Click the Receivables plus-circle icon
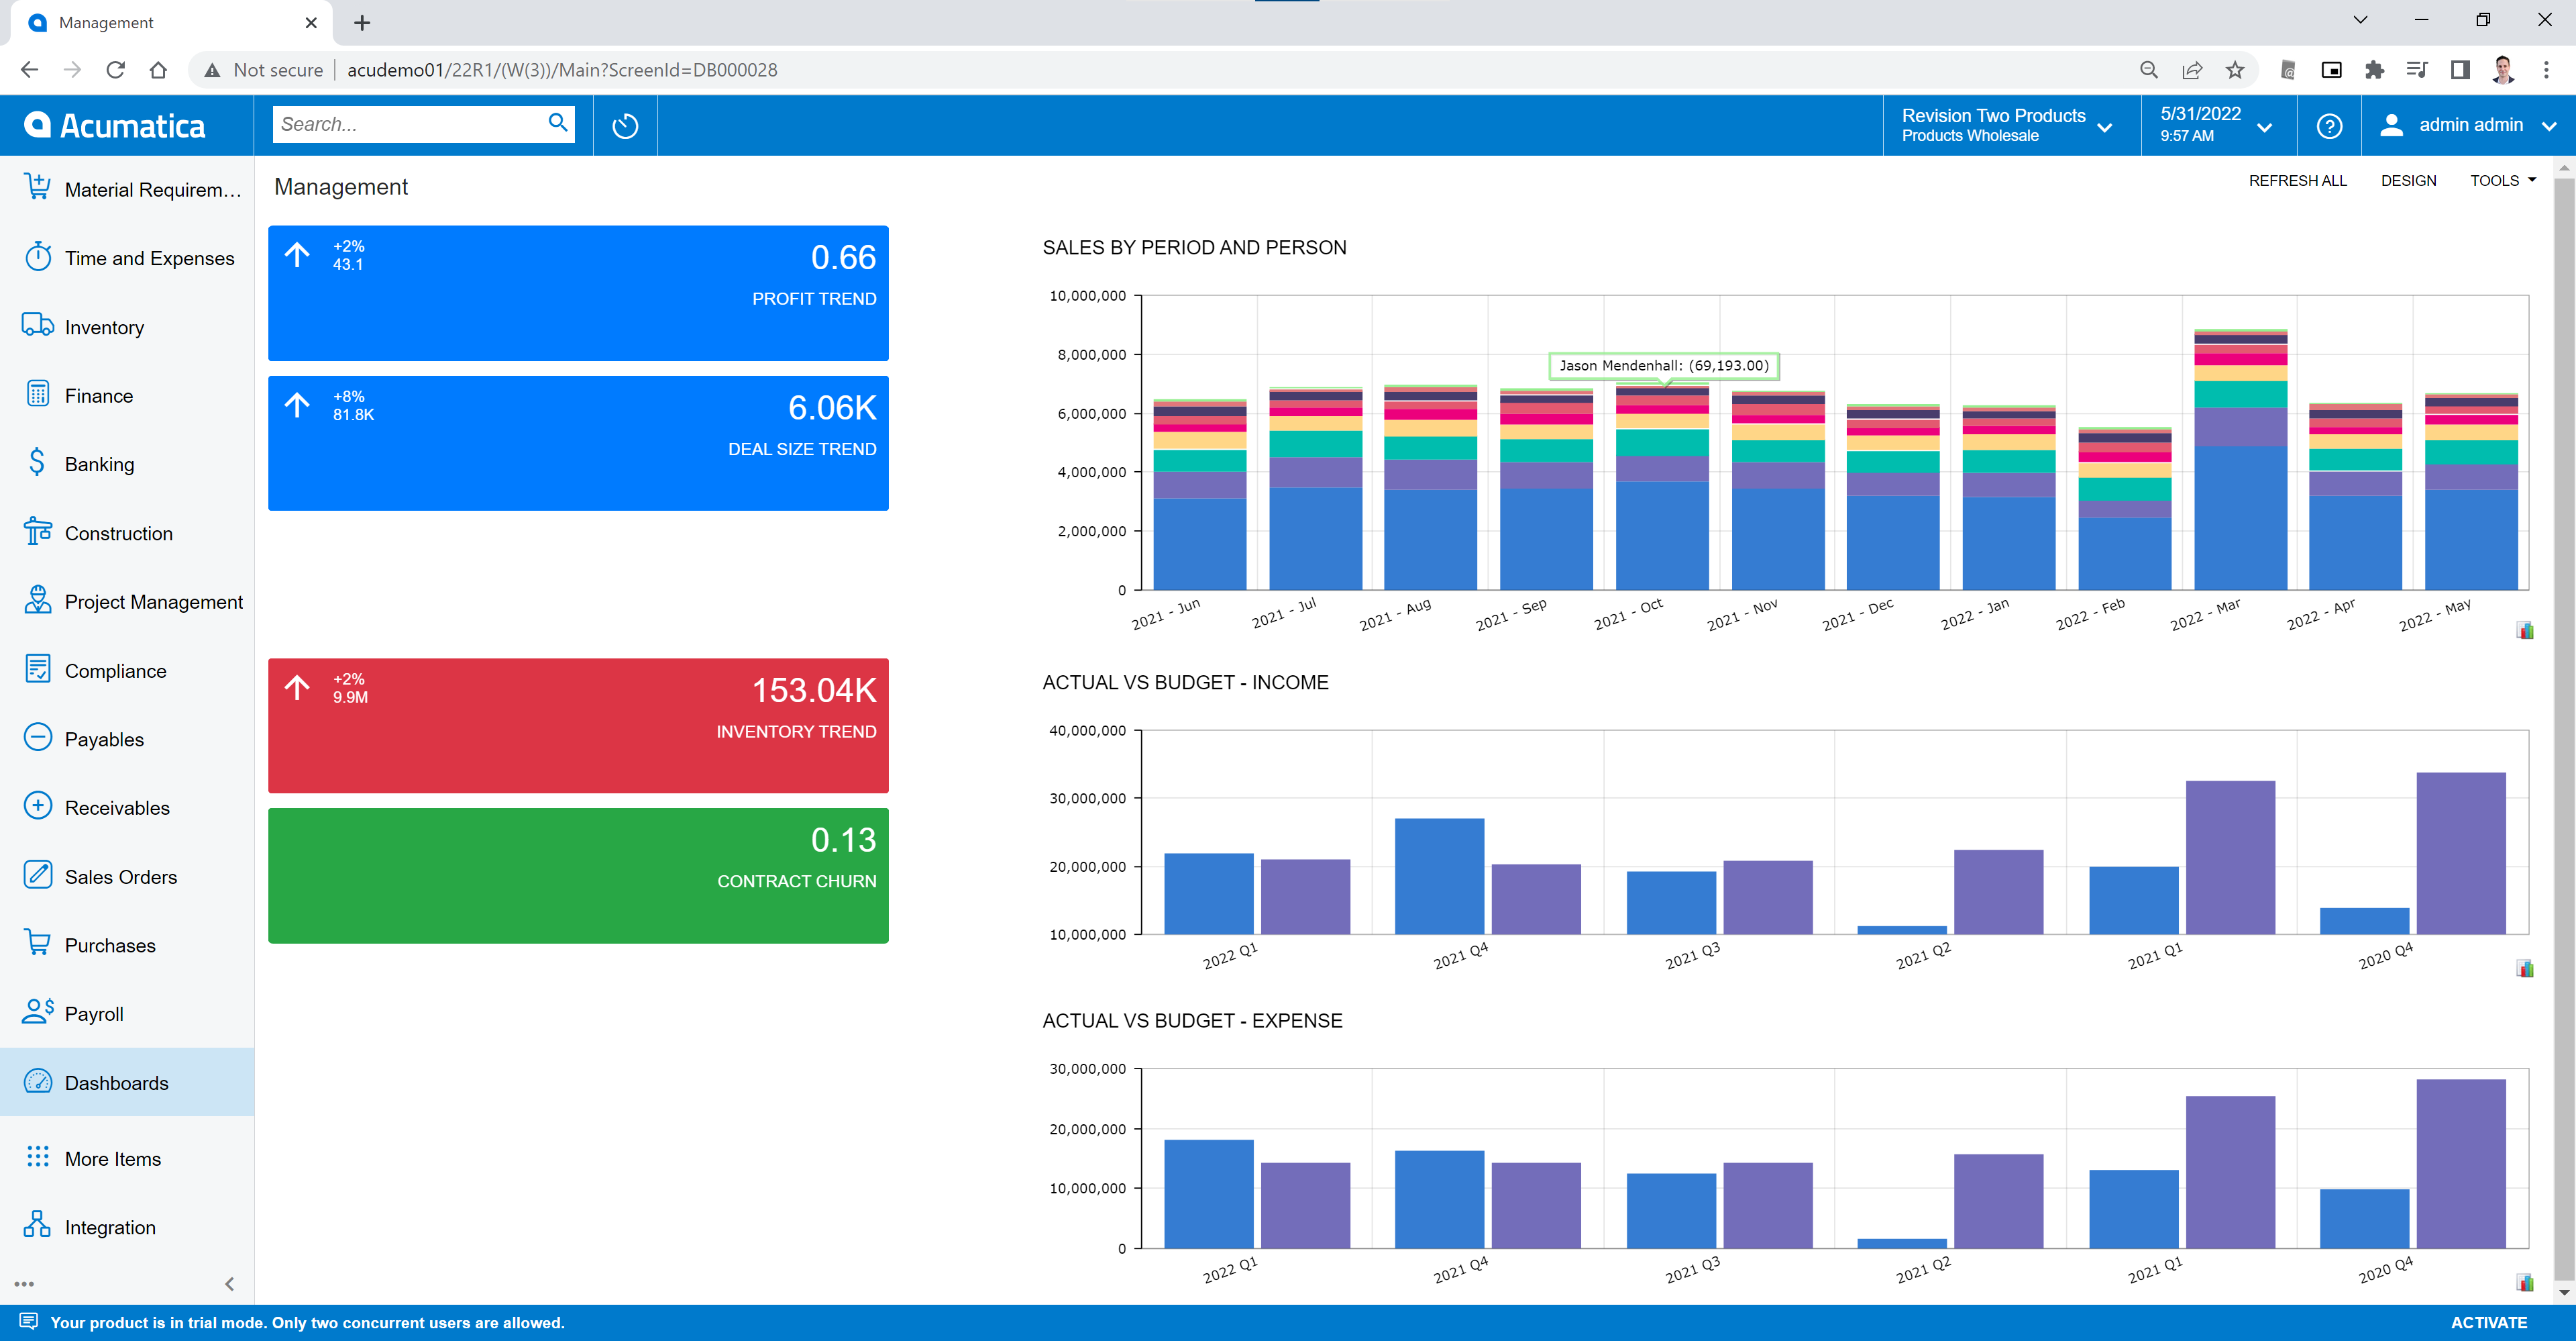 [x=37, y=807]
